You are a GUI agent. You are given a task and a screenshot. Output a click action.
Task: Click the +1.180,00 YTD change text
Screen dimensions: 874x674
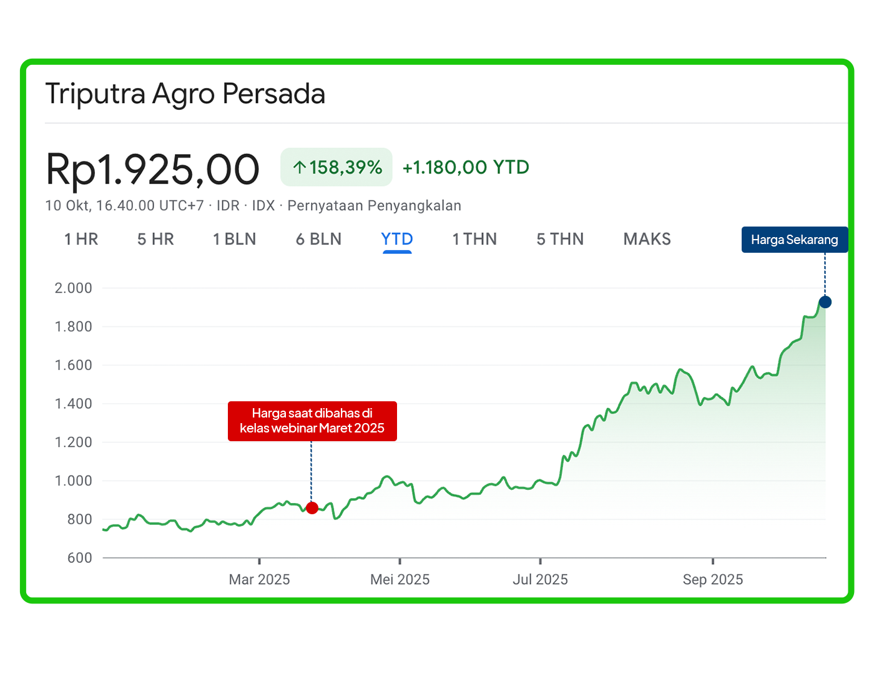click(466, 167)
